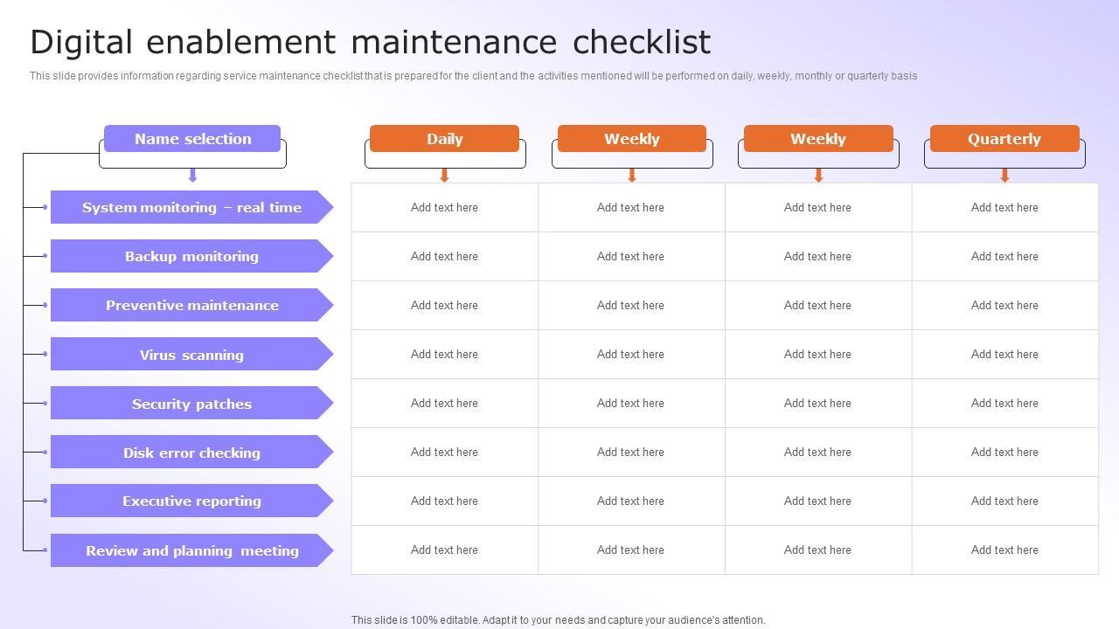
Task: Click the Quarterly cell for Review and planning meeting
Action: 1004,550
